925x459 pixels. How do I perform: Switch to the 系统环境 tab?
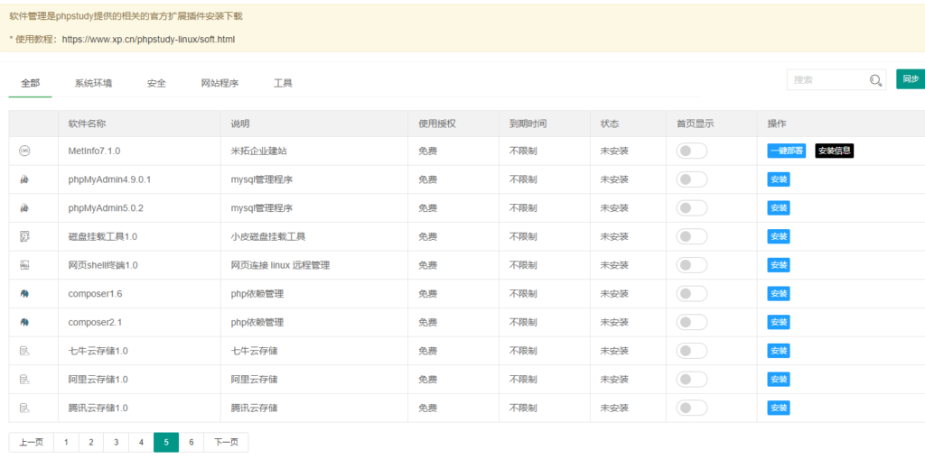pos(93,83)
